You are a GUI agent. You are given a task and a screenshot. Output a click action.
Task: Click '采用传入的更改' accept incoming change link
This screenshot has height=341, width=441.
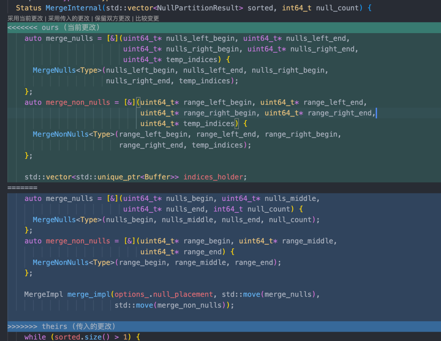pyautogui.click(x=69, y=18)
